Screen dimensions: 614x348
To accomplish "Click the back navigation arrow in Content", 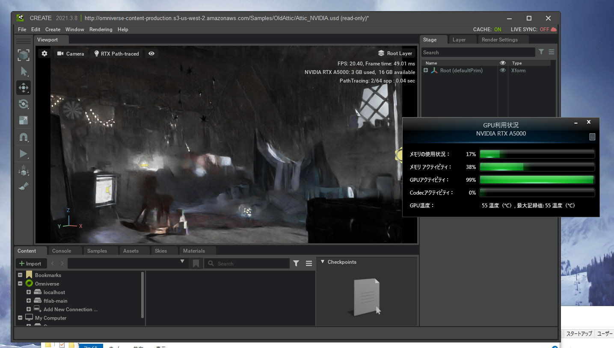I will pos(53,263).
